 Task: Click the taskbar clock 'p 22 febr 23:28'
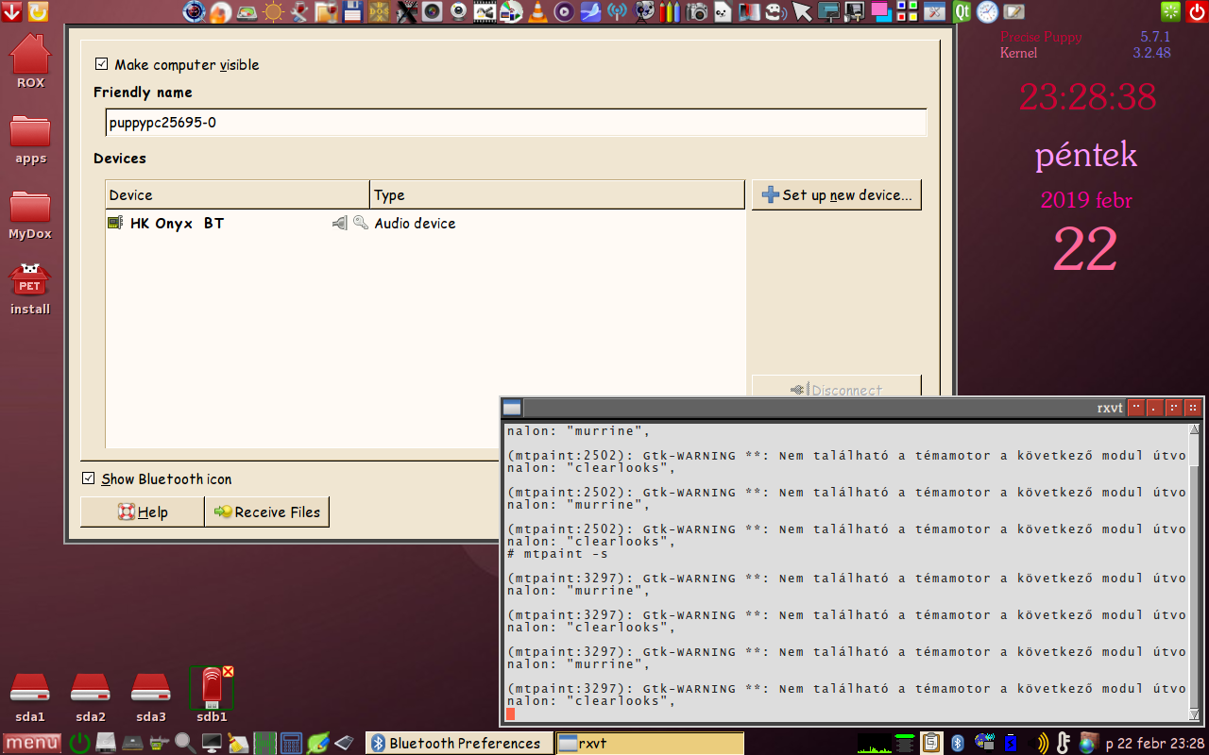(1154, 744)
